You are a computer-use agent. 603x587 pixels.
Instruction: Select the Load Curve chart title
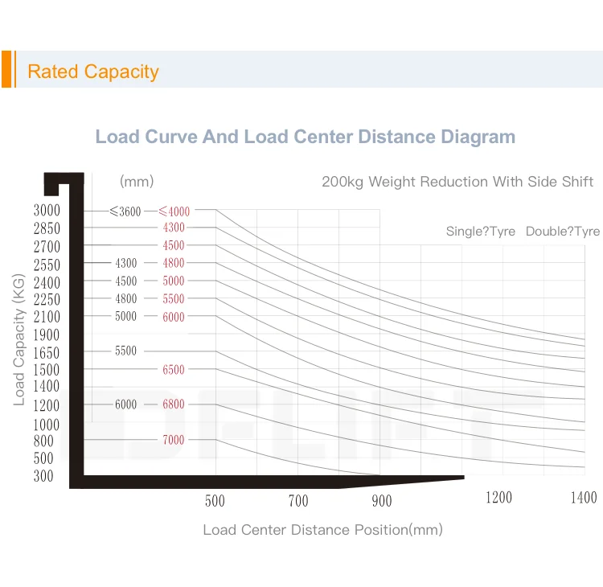pos(306,136)
